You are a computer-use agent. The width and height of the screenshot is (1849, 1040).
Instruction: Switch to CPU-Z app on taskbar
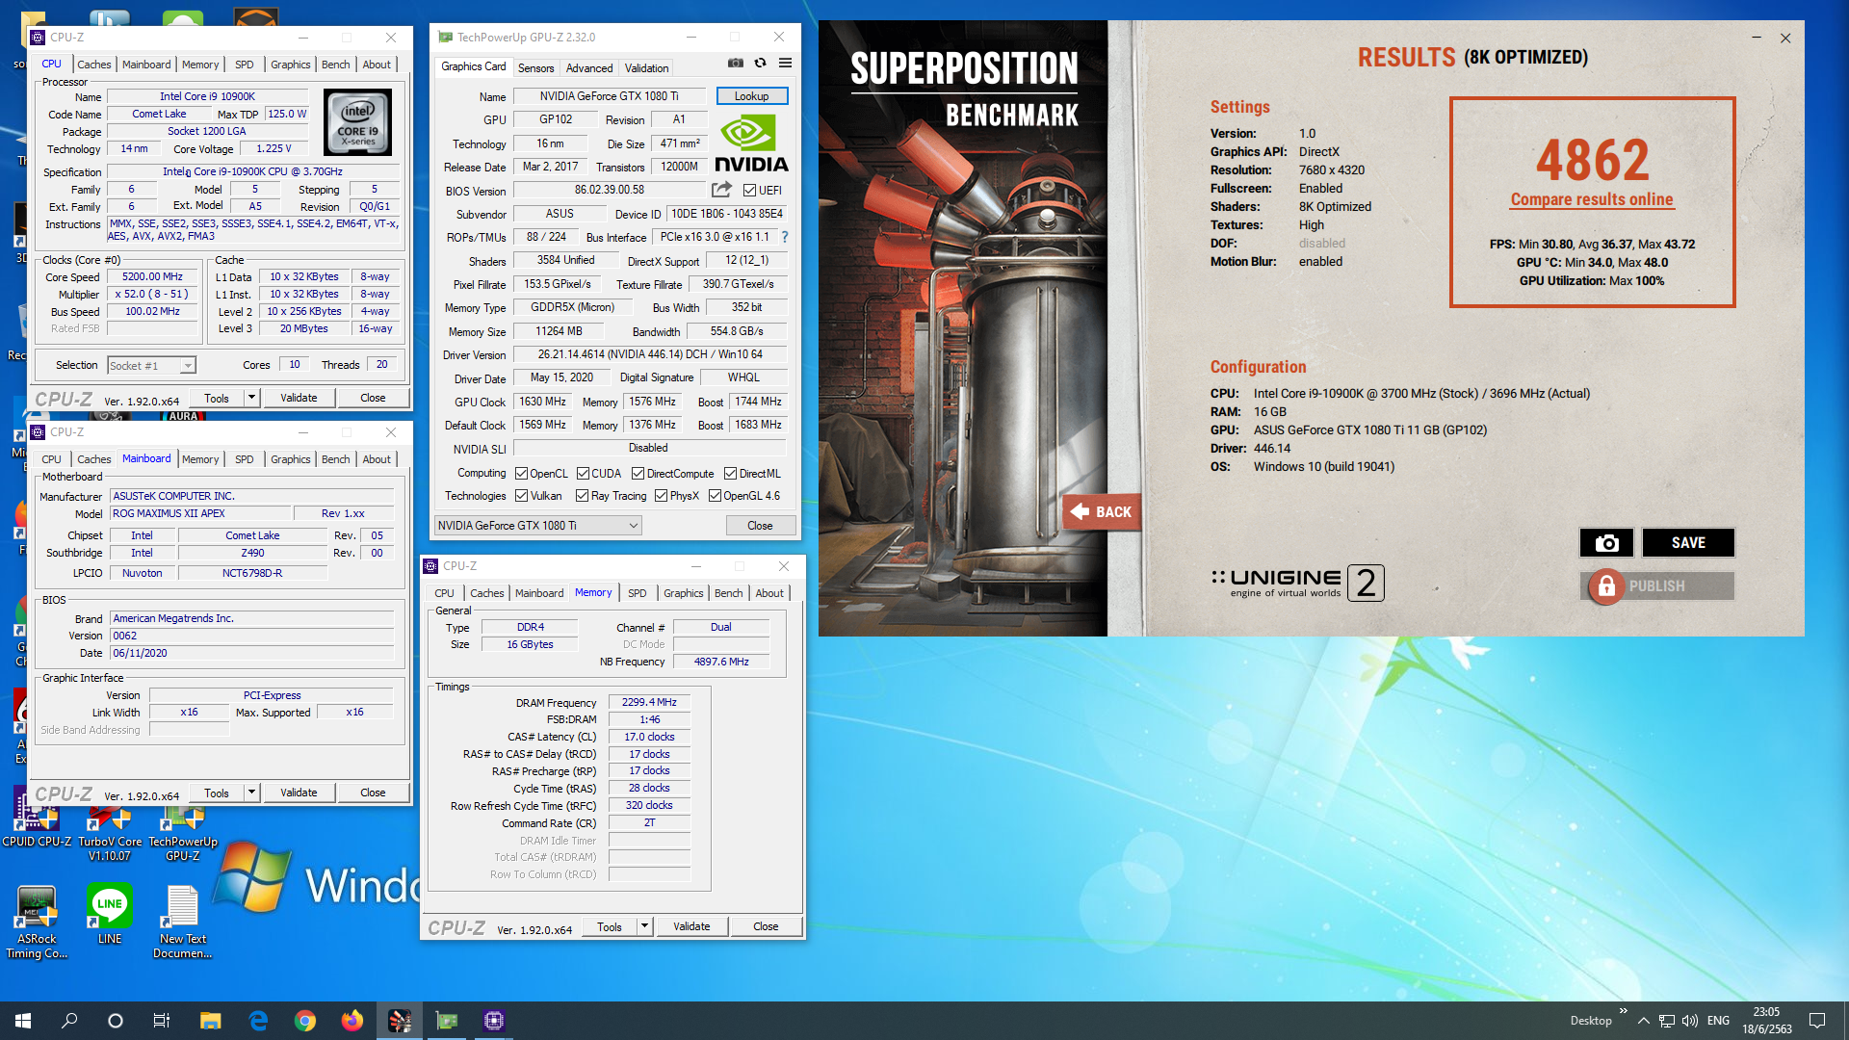[x=494, y=1021]
